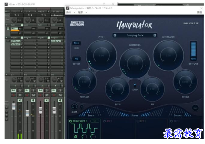Image resolution: width=205 pixels, height=144 pixels.
Task: Toggle the AUX enable box on channel T: 1
Action: pos(22,25)
